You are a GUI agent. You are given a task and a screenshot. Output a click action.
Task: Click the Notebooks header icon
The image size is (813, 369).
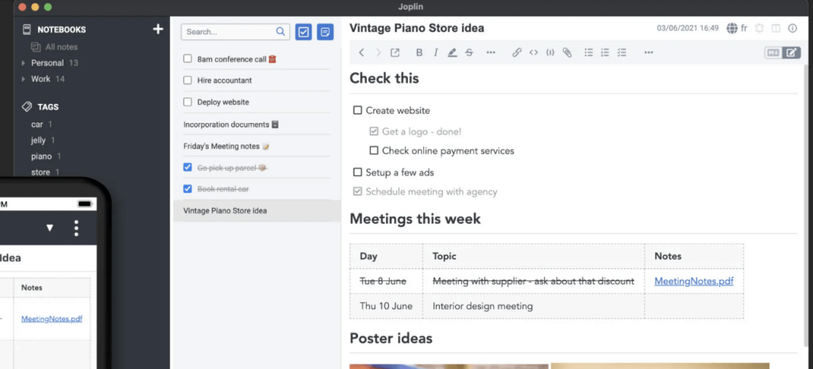coord(27,29)
